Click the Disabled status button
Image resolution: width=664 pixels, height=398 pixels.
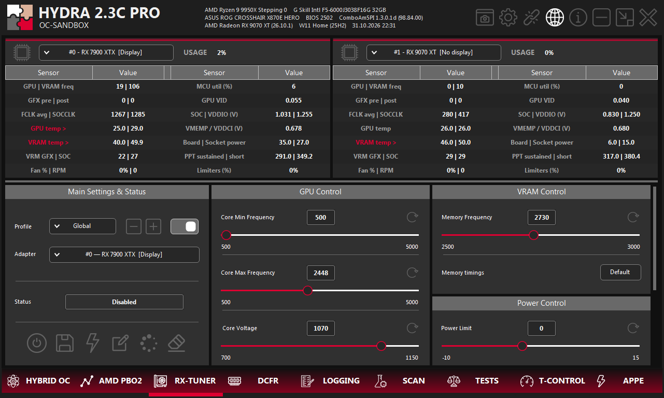124,302
